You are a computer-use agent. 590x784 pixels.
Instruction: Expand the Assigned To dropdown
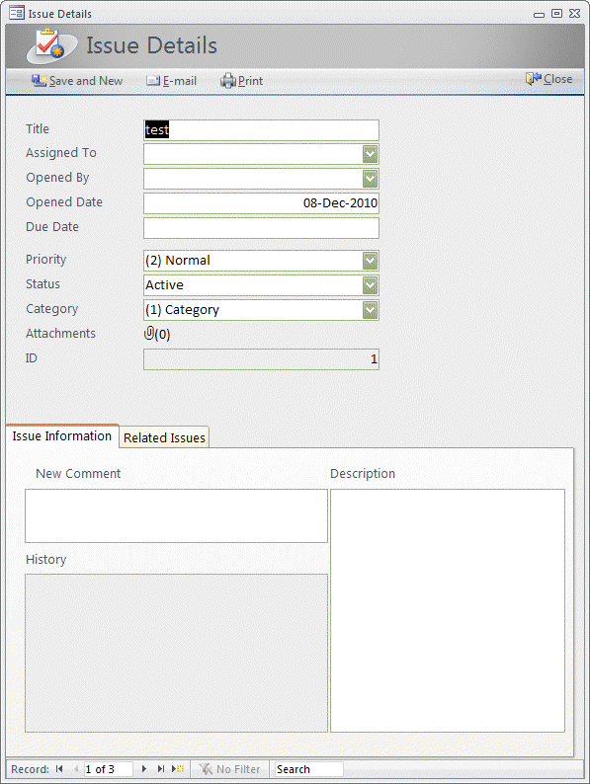point(370,154)
